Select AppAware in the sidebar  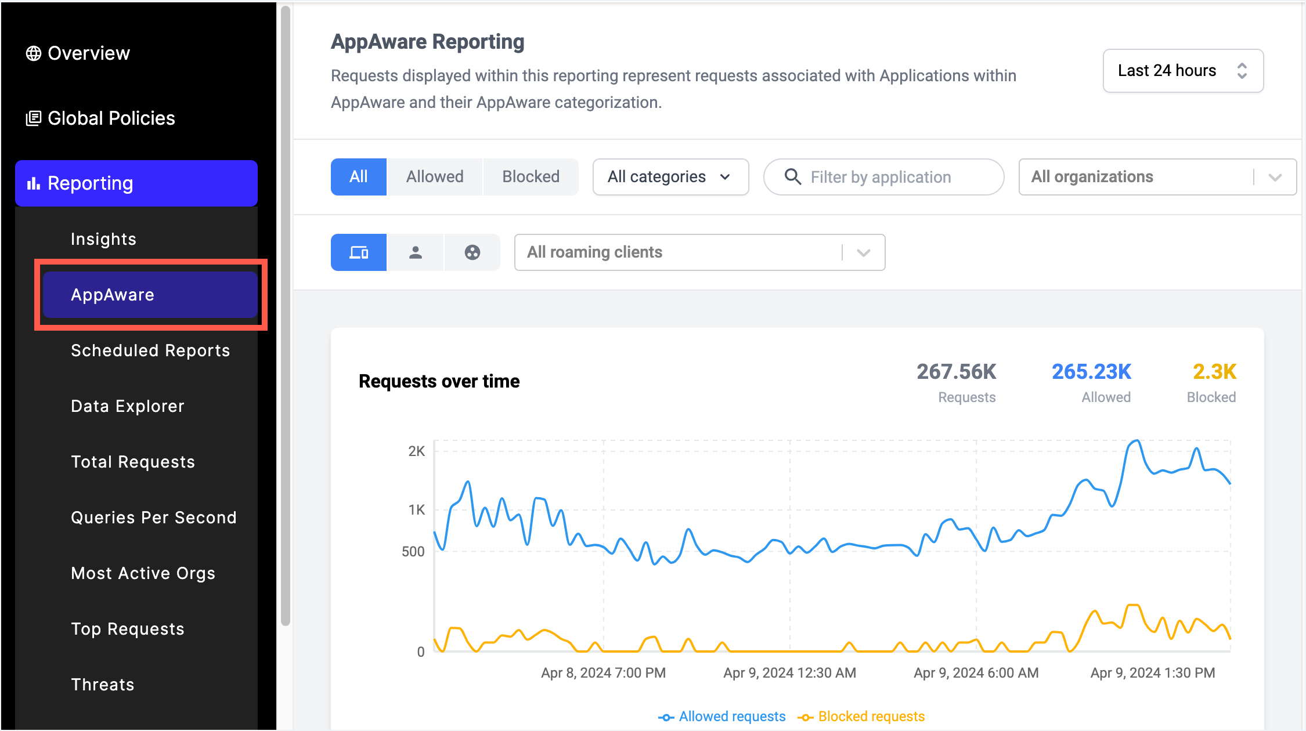click(x=113, y=294)
